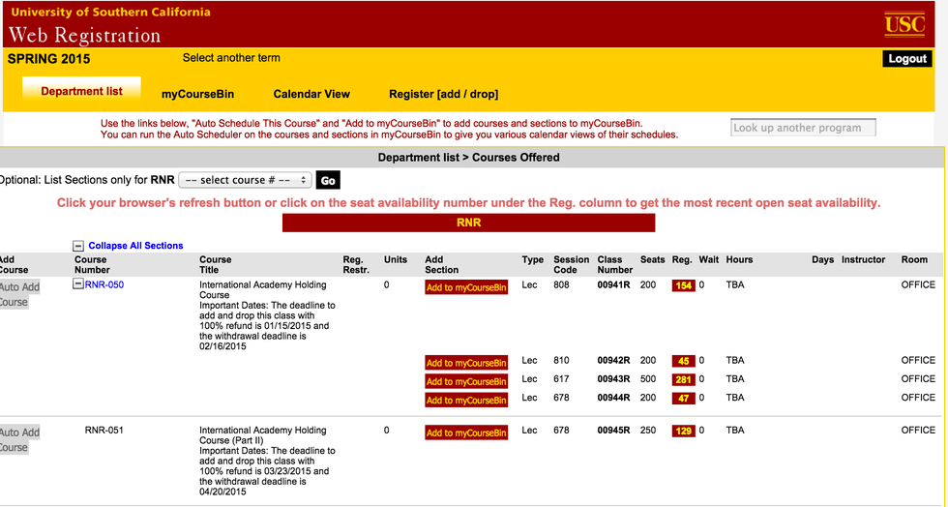Open the Calendar View tab
Screen dimensions: 948x507
point(311,94)
